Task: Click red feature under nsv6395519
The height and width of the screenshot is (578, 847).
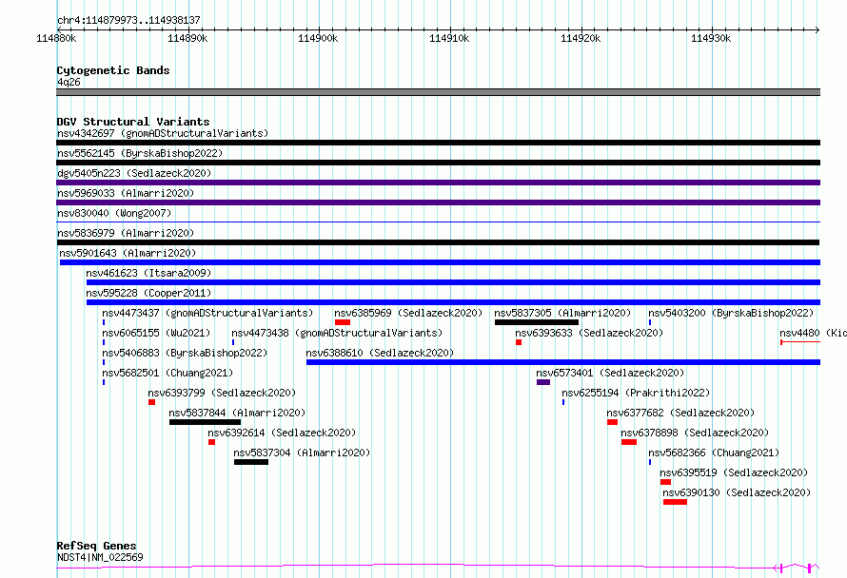Action: pos(665,482)
